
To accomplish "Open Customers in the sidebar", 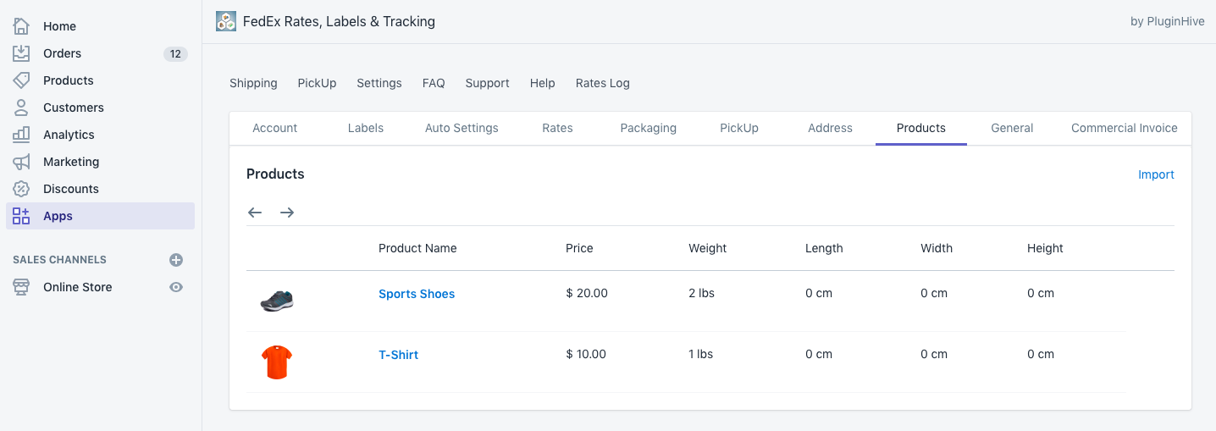I will coord(74,108).
